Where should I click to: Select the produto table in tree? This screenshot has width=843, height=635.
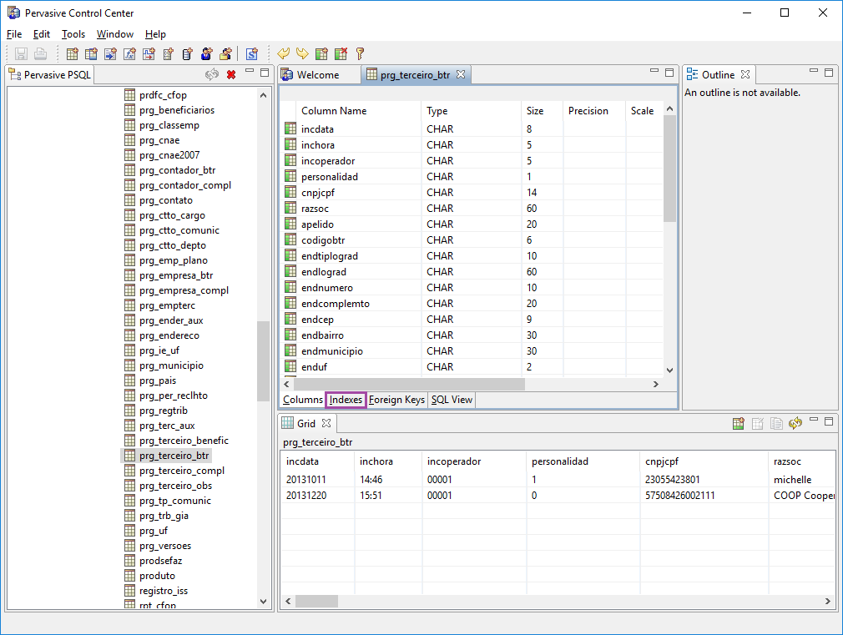157,576
